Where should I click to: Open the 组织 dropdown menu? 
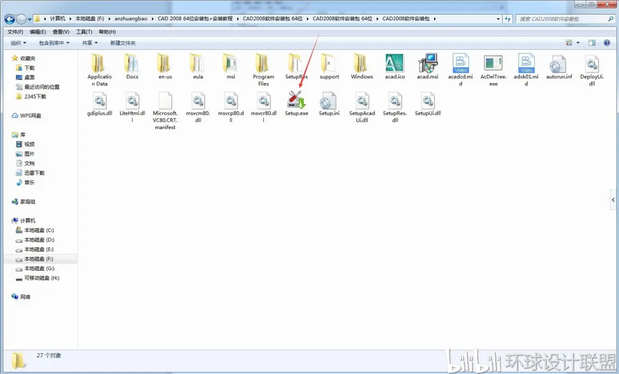coord(19,43)
